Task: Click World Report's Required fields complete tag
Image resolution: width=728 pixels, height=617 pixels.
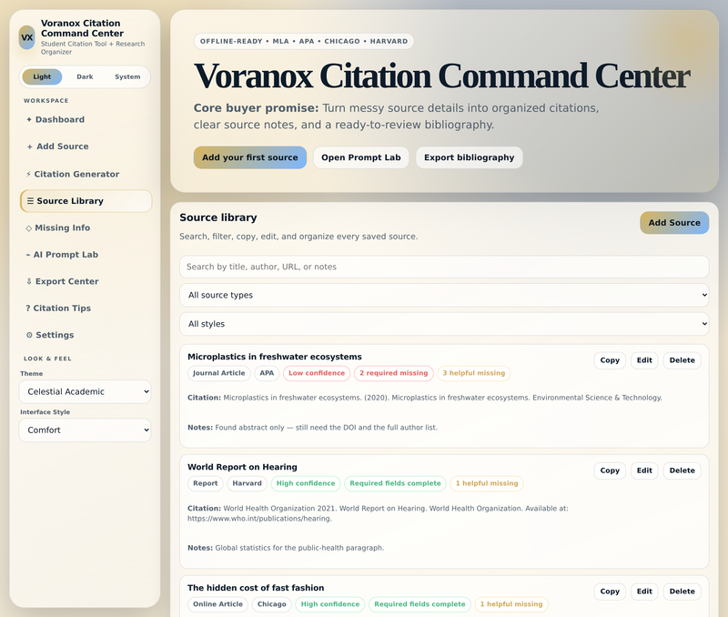Action: pos(395,484)
